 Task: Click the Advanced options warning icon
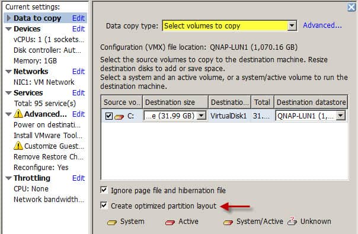(x=18, y=114)
